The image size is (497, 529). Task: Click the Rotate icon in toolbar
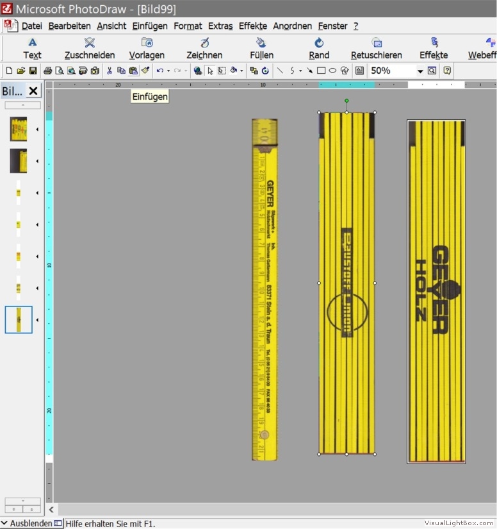tap(265, 71)
